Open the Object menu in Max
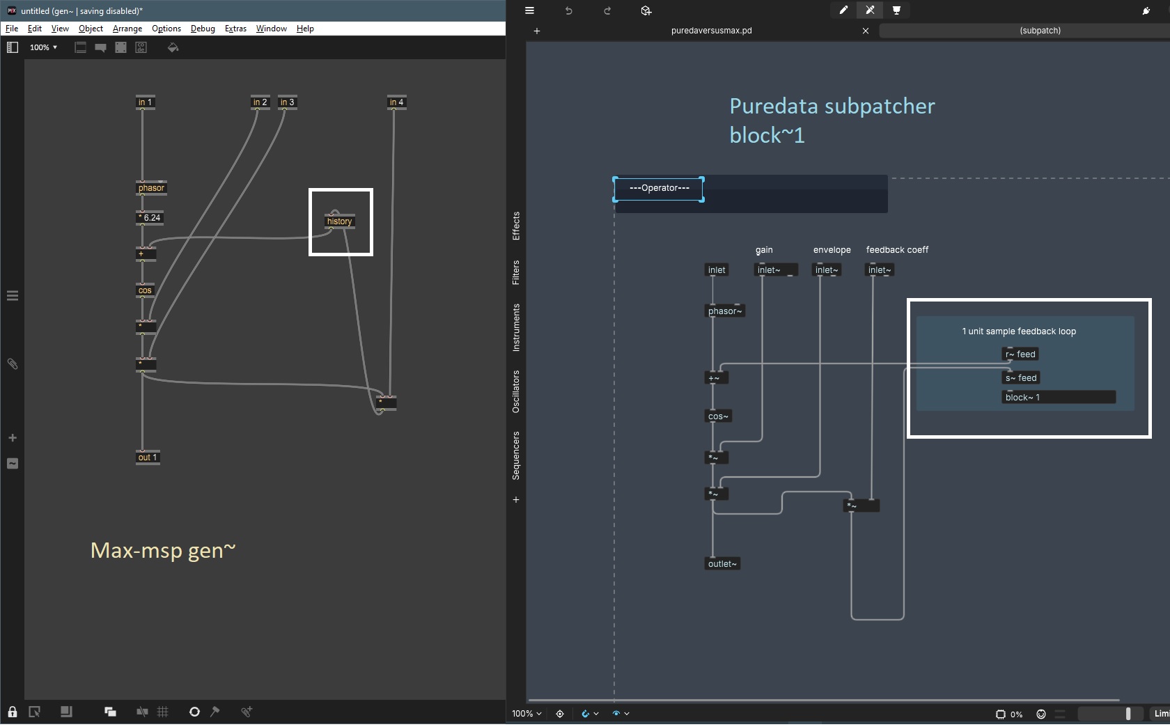Screen dimensions: 1170x727 91,29
